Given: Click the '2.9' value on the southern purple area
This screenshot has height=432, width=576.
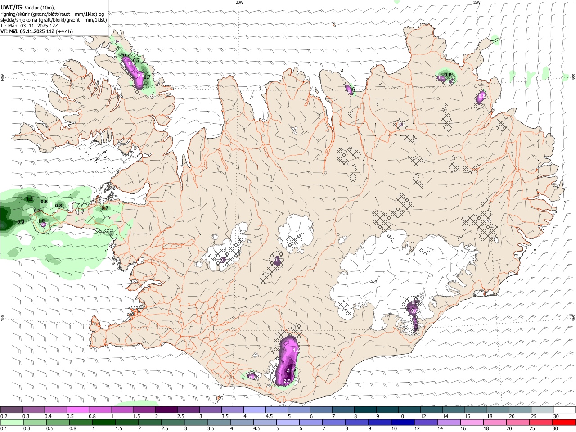Looking at the screenshot, I should [287, 381].
